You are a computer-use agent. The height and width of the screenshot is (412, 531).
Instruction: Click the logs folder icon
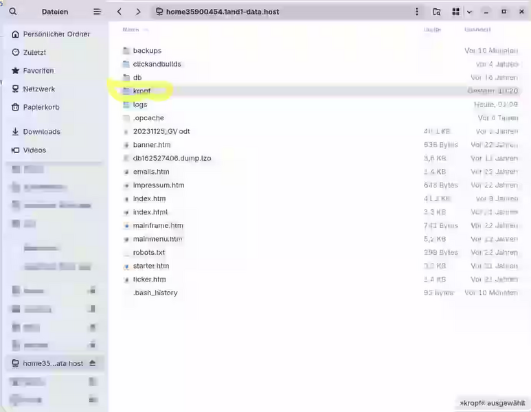126,104
